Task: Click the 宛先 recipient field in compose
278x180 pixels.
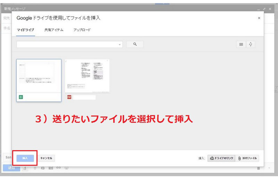Action: point(7,18)
